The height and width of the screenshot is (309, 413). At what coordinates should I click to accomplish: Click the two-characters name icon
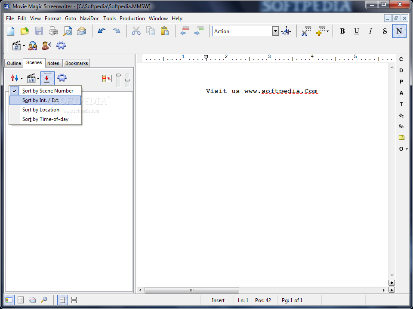33,46
